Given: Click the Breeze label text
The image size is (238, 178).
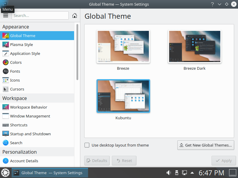Looking at the screenshot, I should [123, 69].
